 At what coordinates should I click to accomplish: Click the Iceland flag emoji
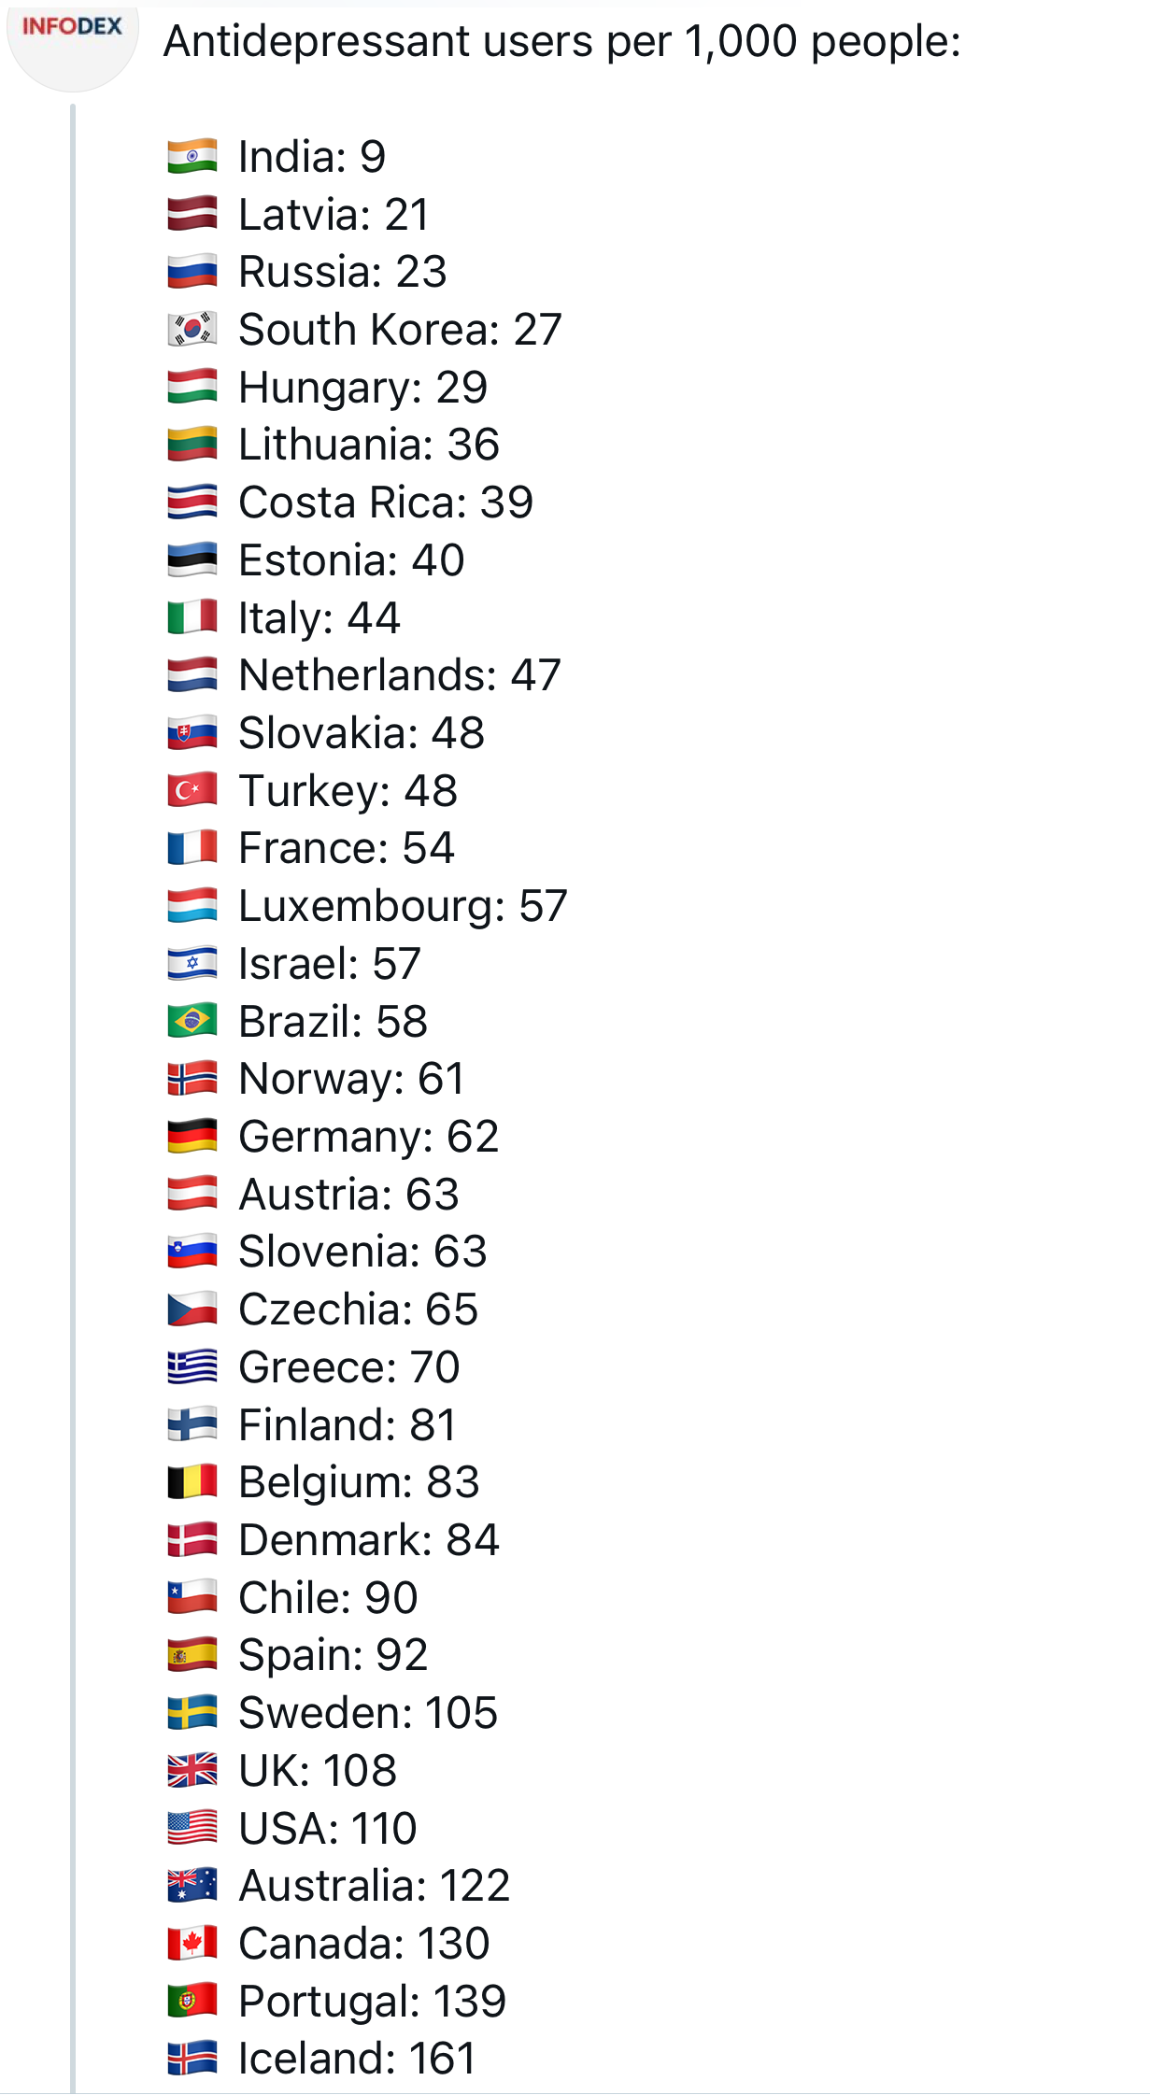[x=192, y=2058]
